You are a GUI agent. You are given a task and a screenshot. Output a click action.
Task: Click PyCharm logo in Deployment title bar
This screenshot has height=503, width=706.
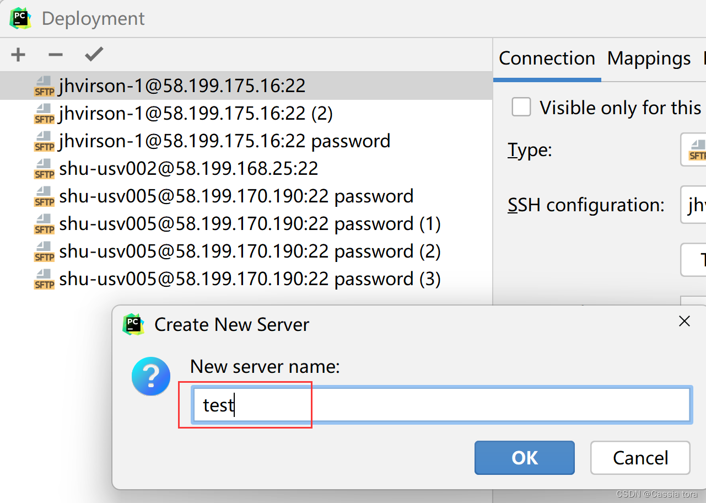[20, 18]
